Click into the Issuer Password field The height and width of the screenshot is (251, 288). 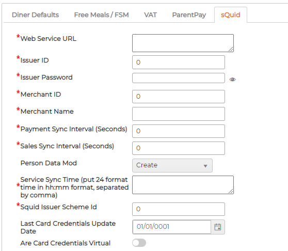coord(179,78)
